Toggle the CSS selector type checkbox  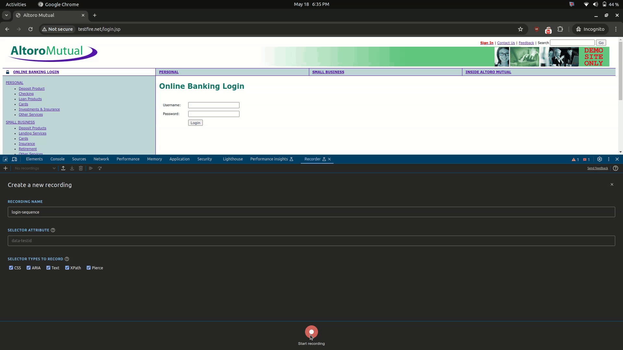tap(11, 267)
